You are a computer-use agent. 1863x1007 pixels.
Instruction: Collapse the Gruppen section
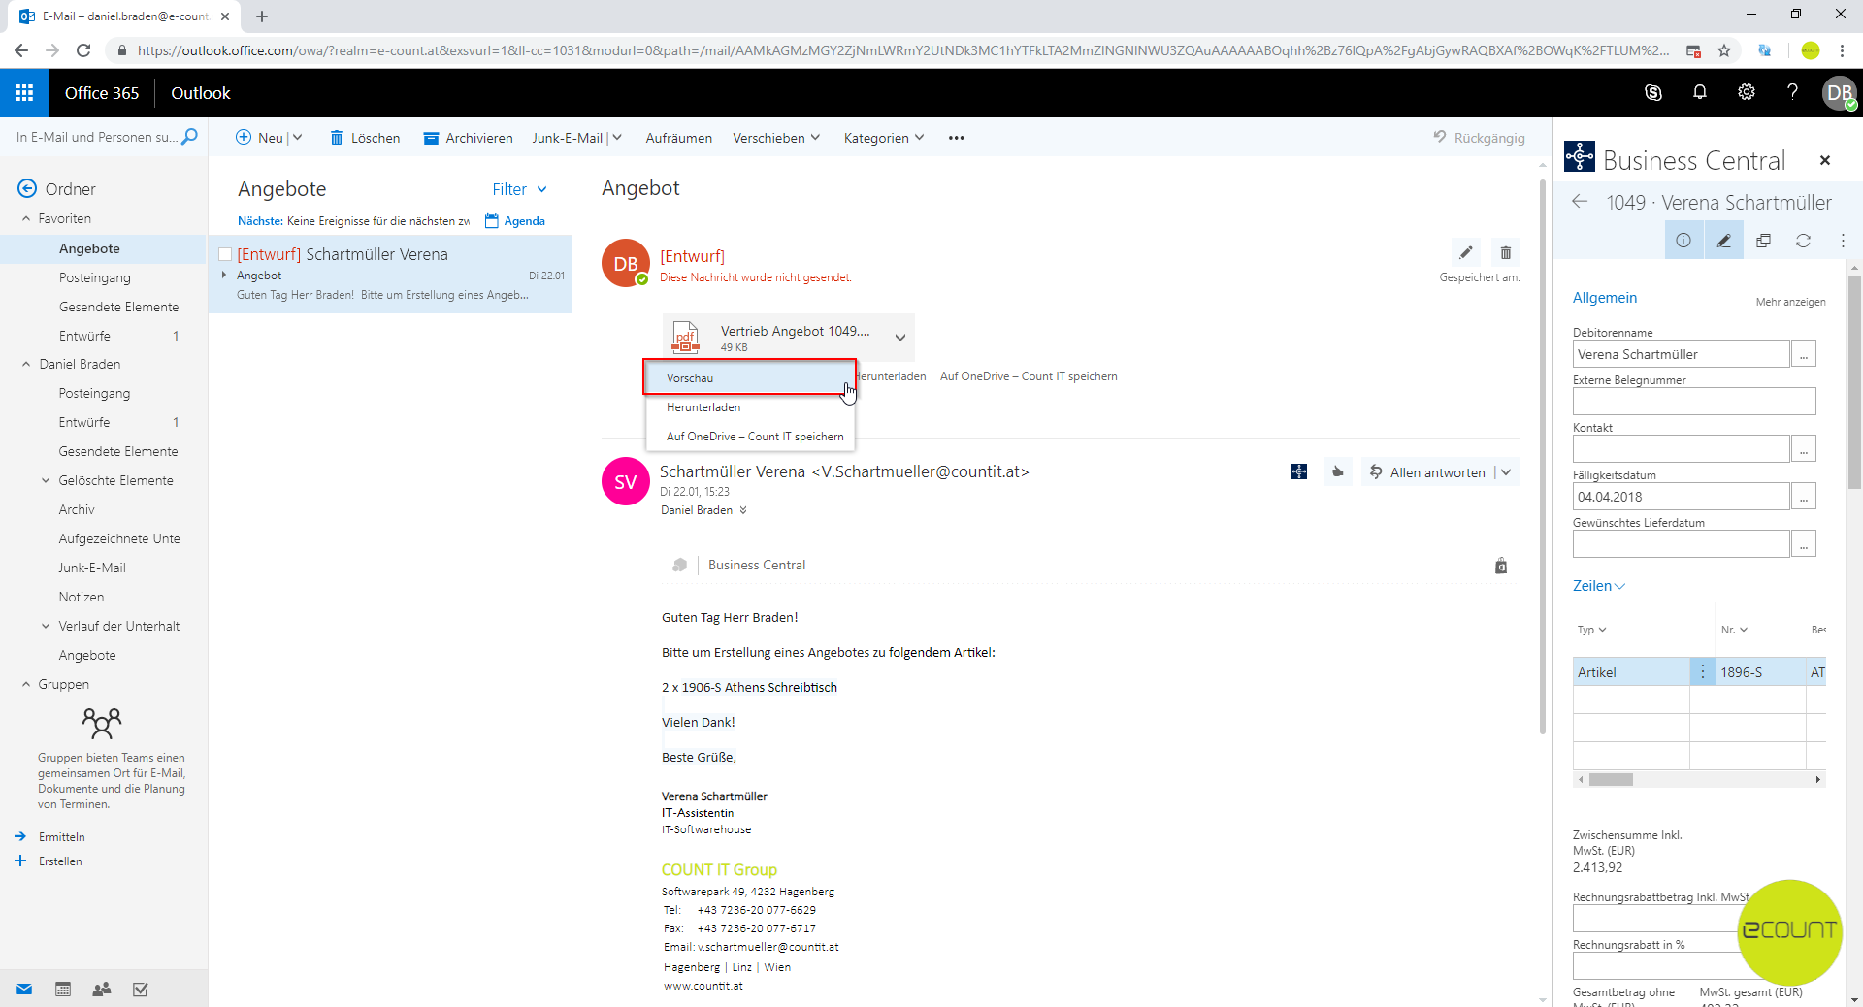click(x=26, y=684)
